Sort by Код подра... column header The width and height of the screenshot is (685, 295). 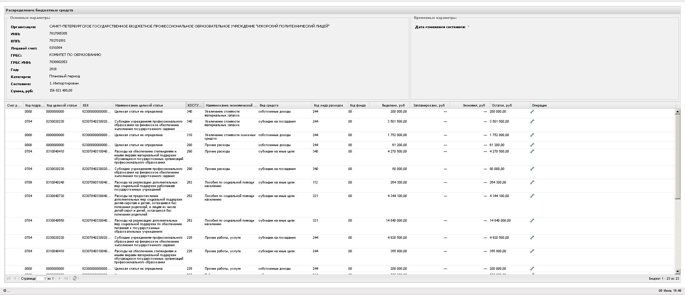click(34, 105)
